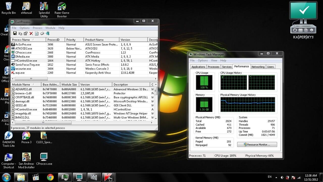
Task: Click the Action Center flag tray icon
Action: pyautogui.click(x=293, y=177)
